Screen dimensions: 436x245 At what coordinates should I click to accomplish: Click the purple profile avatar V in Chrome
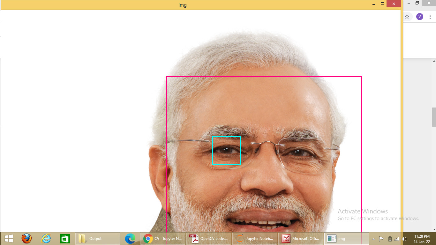(x=419, y=17)
